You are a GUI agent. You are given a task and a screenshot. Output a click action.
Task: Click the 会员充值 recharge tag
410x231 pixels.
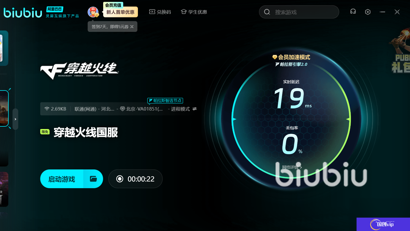pyautogui.click(x=113, y=5)
